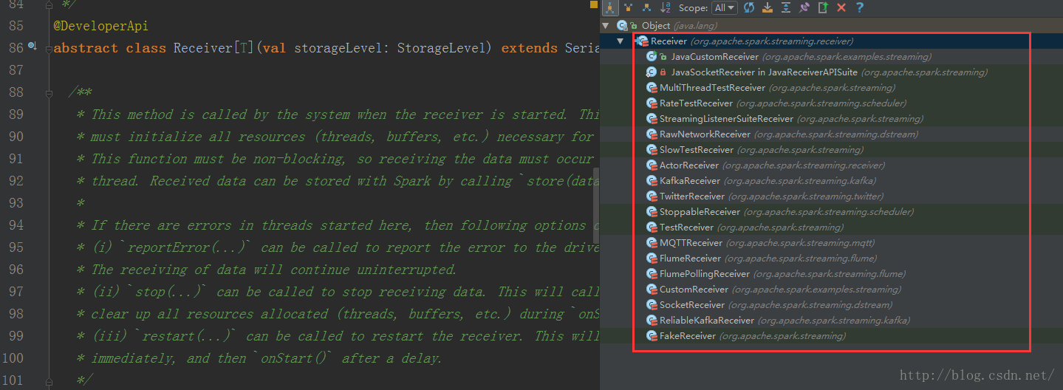Click the FakeReceiver class icon
The image size is (1063, 390).
(652, 336)
